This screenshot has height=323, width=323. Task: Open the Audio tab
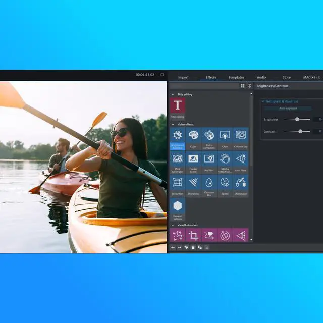click(x=261, y=77)
